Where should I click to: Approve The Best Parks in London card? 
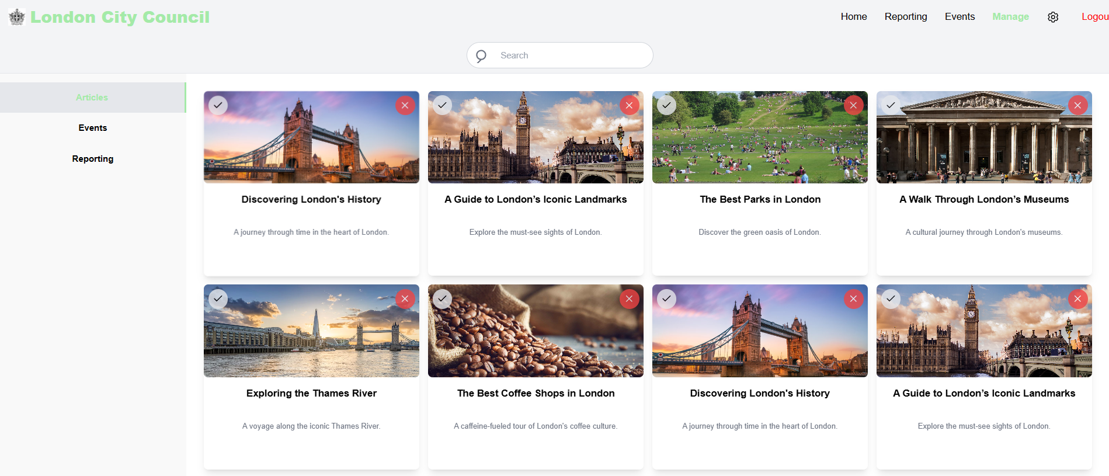point(667,105)
